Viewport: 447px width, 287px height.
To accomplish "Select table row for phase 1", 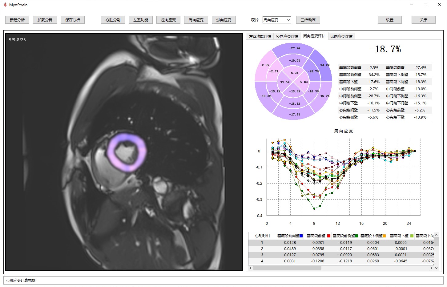I will tap(341, 243).
